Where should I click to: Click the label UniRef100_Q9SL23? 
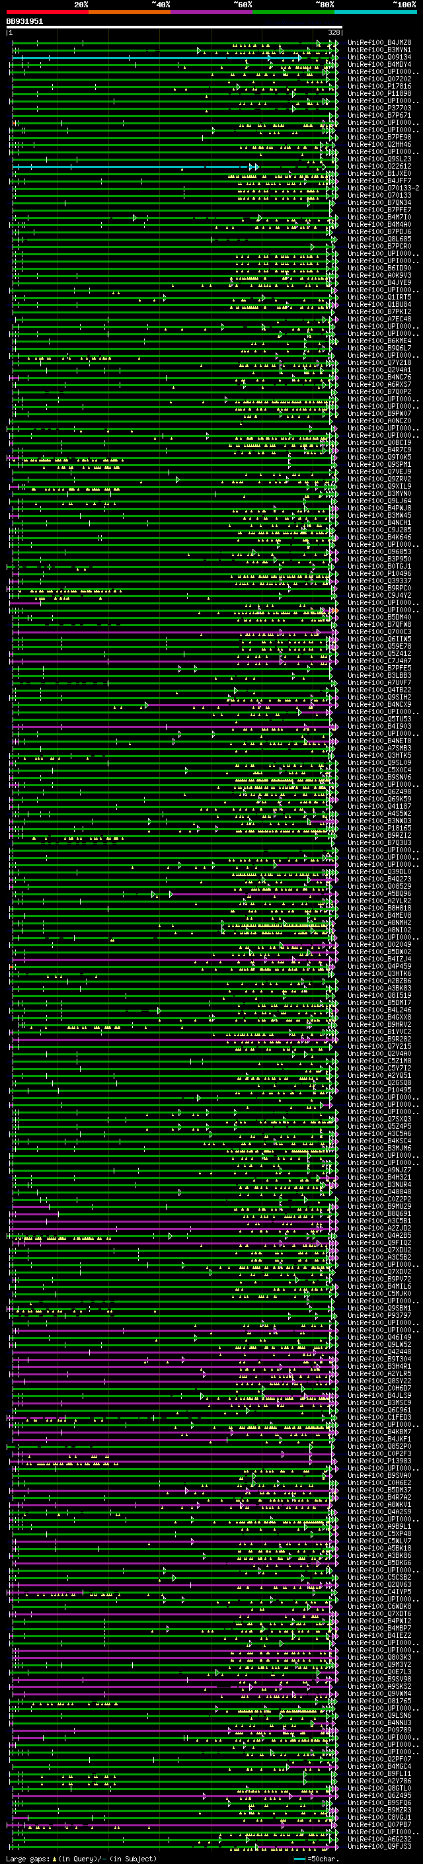point(379,159)
